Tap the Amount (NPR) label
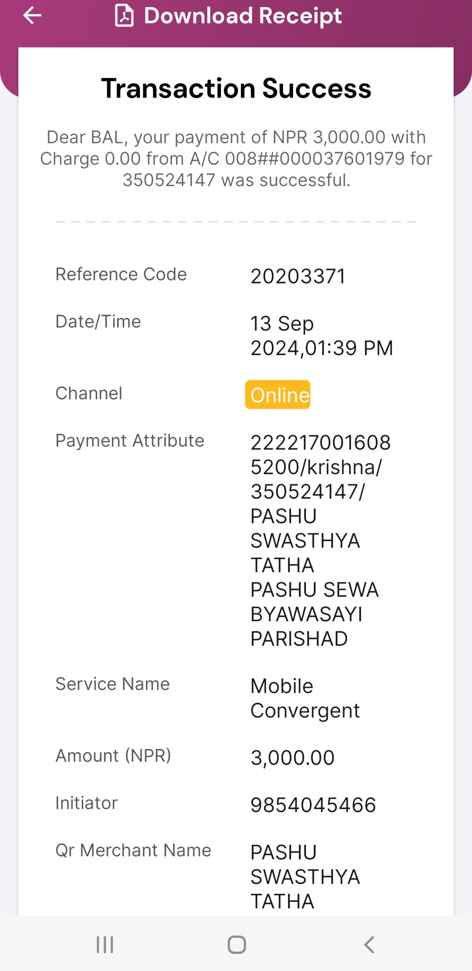The width and height of the screenshot is (472, 971). (x=113, y=756)
